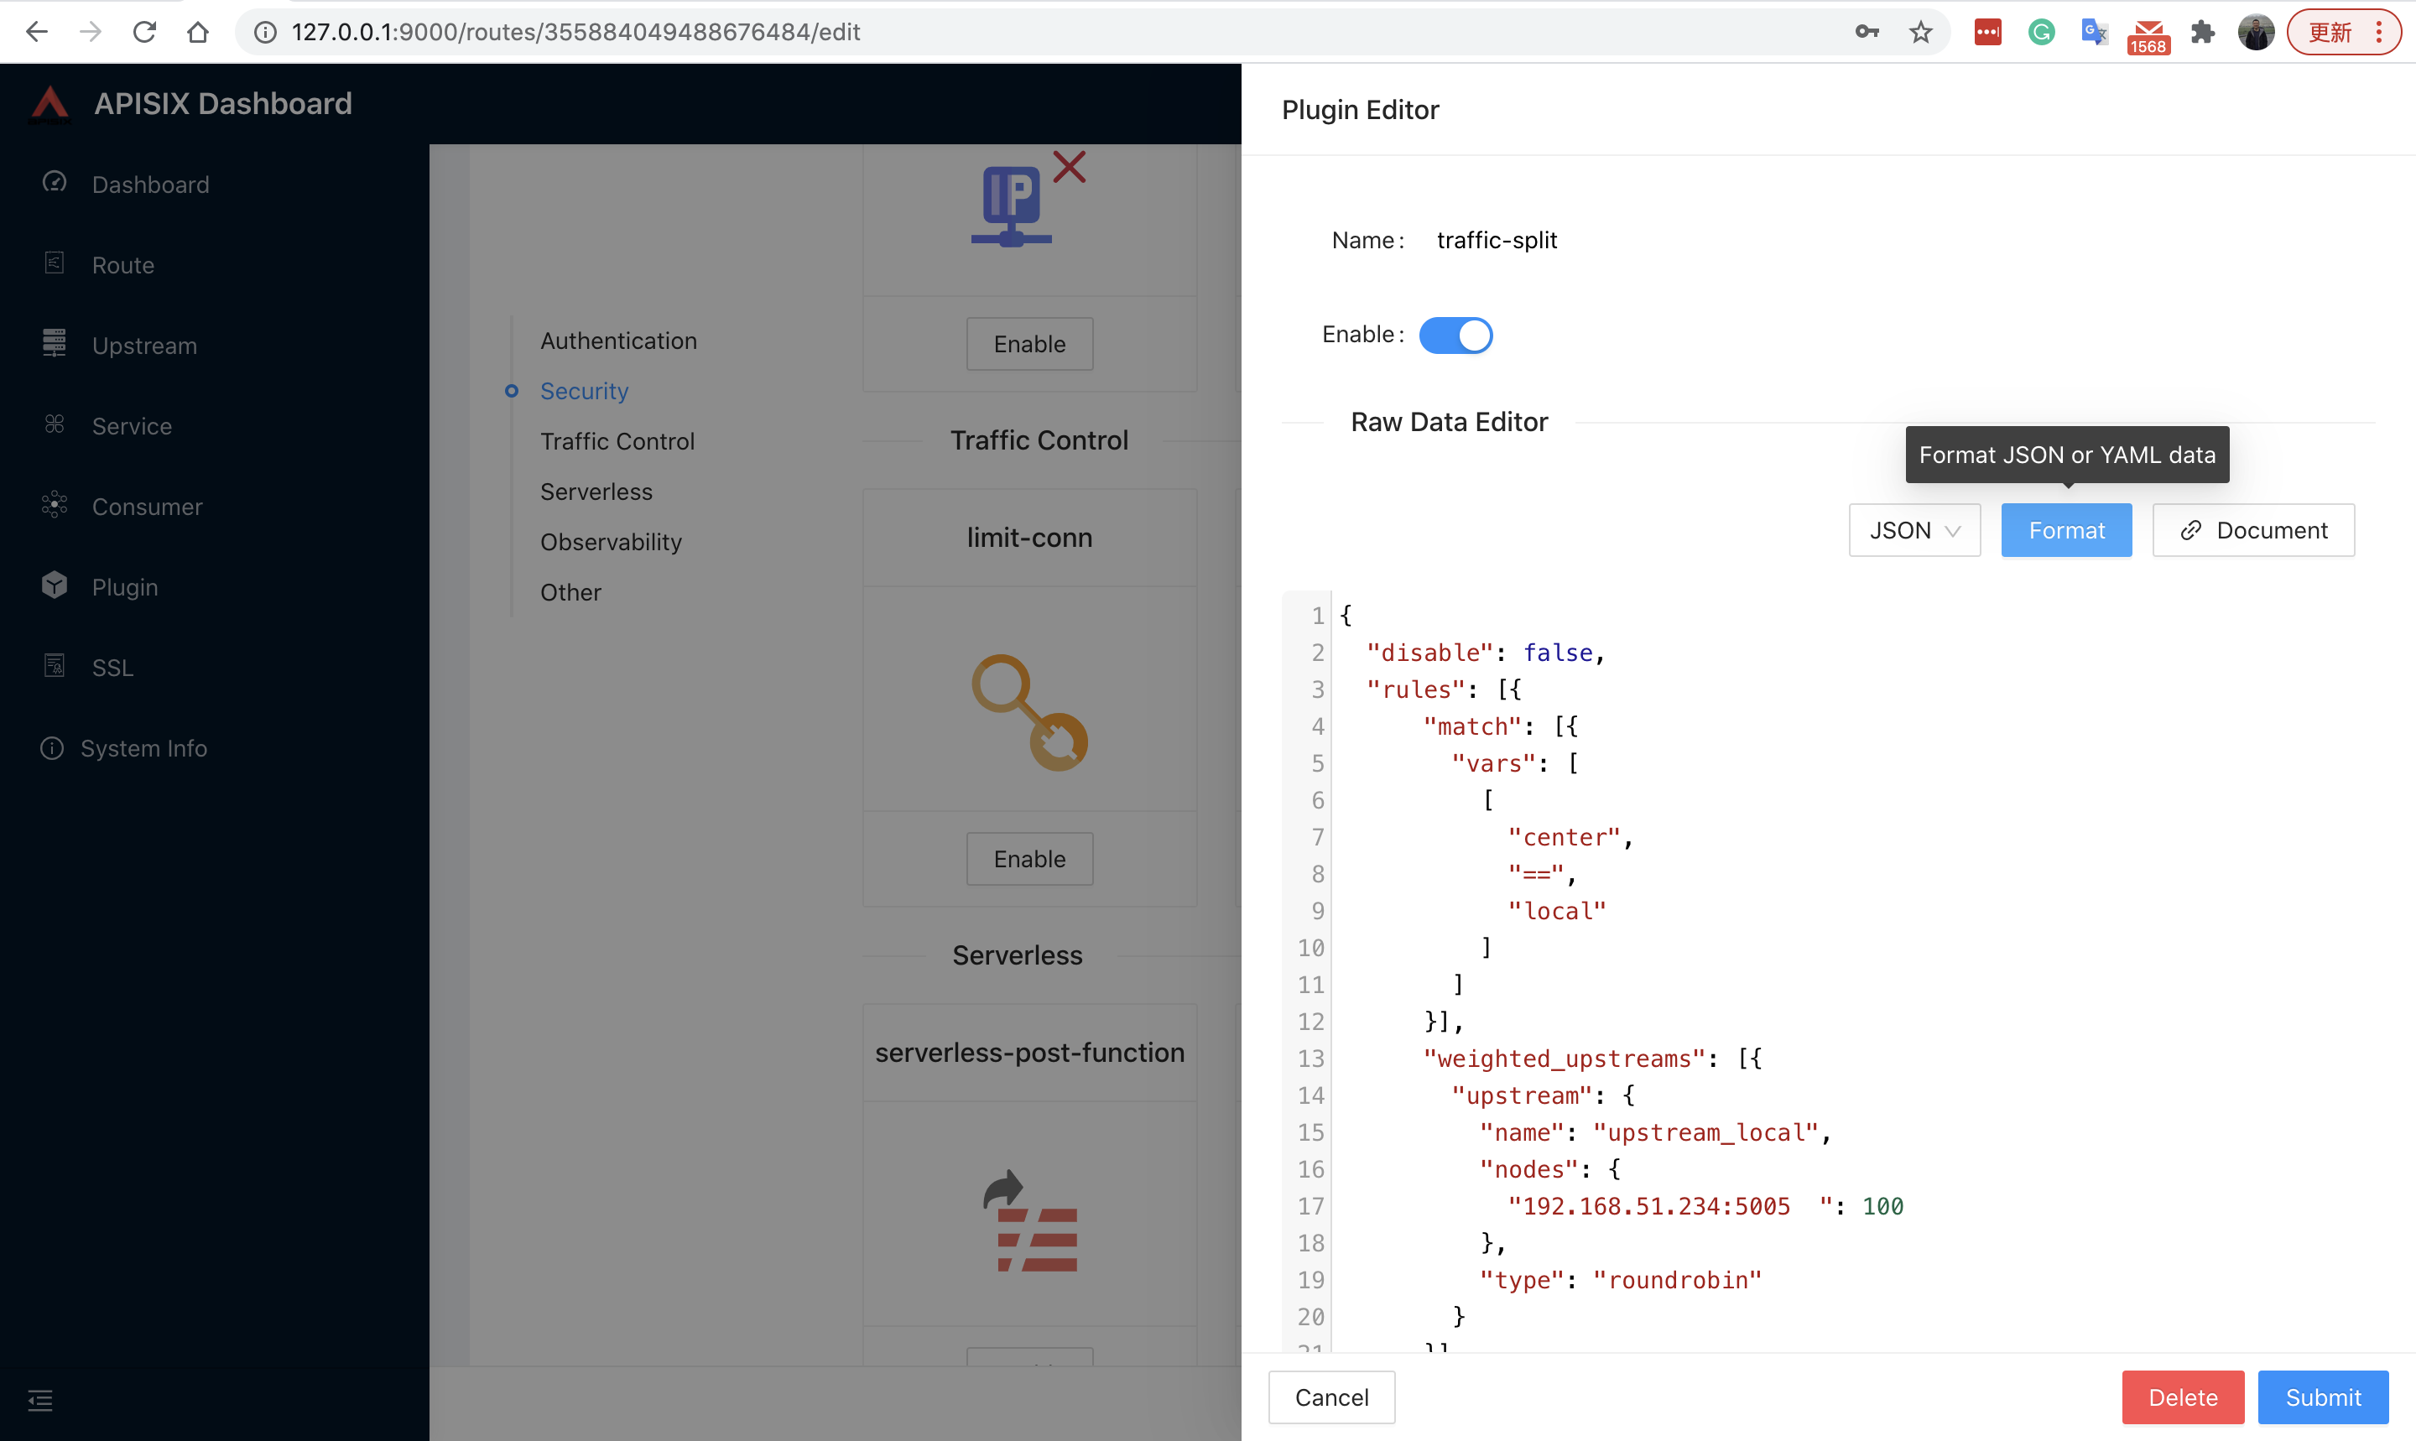Reload the page

click(x=144, y=32)
